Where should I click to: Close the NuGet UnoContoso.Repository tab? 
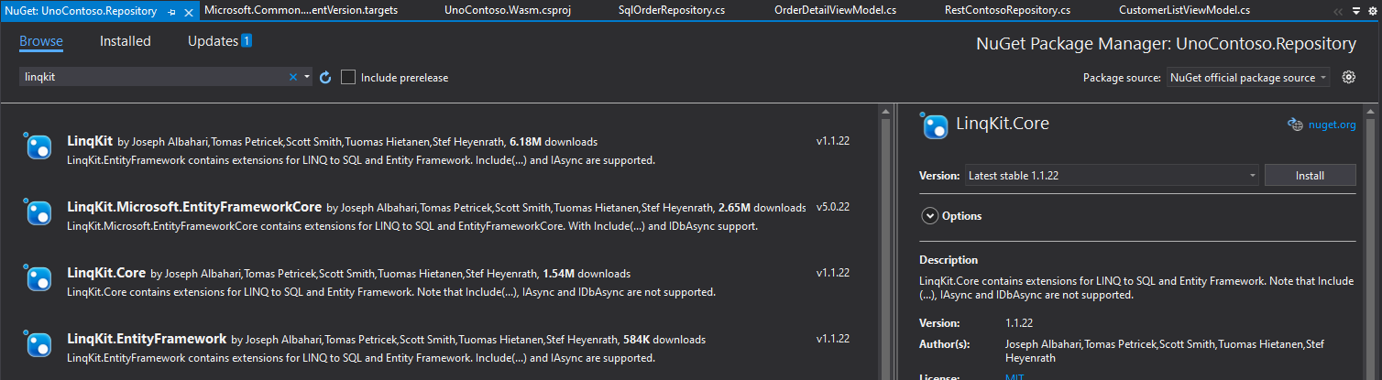point(189,11)
